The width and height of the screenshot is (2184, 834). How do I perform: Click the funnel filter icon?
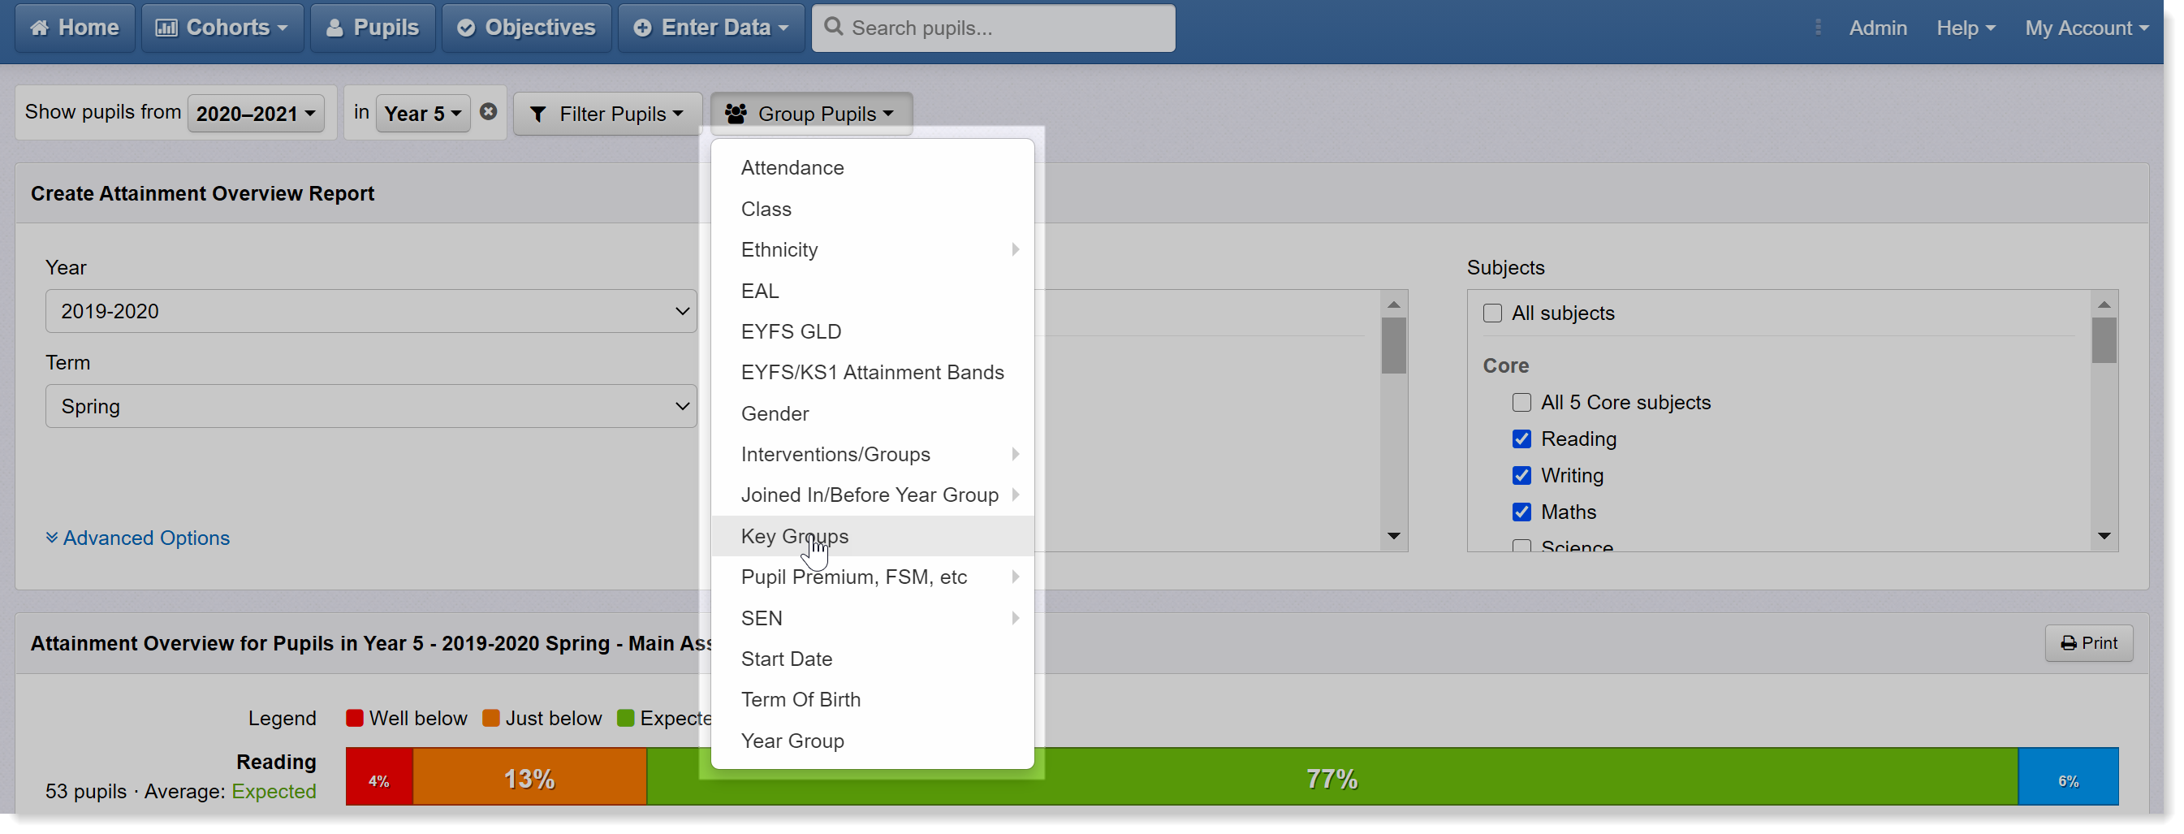pyautogui.click(x=537, y=114)
